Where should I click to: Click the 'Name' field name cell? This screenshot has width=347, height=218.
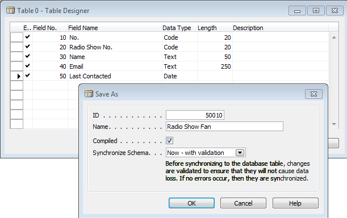115,57
